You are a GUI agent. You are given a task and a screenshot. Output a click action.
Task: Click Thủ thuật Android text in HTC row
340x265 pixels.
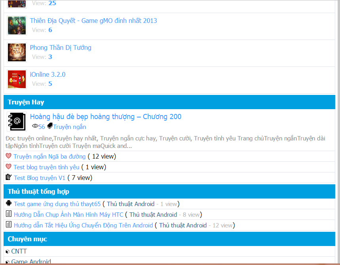click(x=153, y=215)
